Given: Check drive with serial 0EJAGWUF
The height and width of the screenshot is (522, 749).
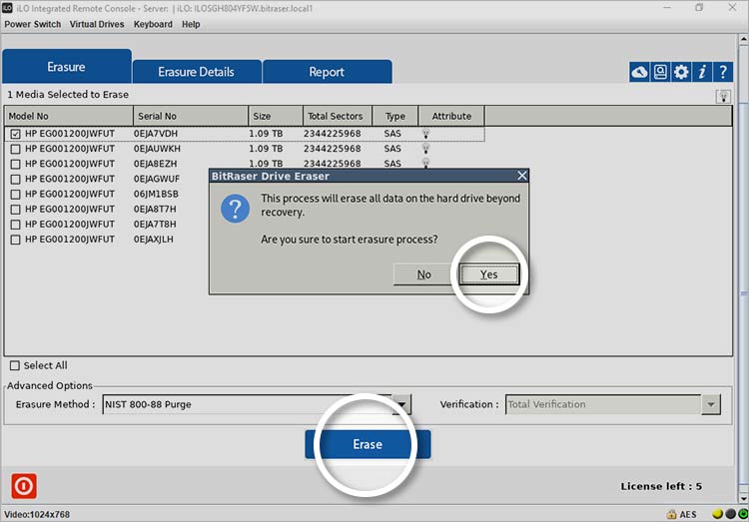Looking at the screenshot, I should click(15, 179).
